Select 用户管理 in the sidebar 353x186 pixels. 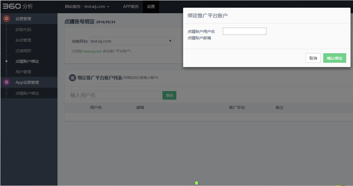(x=23, y=72)
